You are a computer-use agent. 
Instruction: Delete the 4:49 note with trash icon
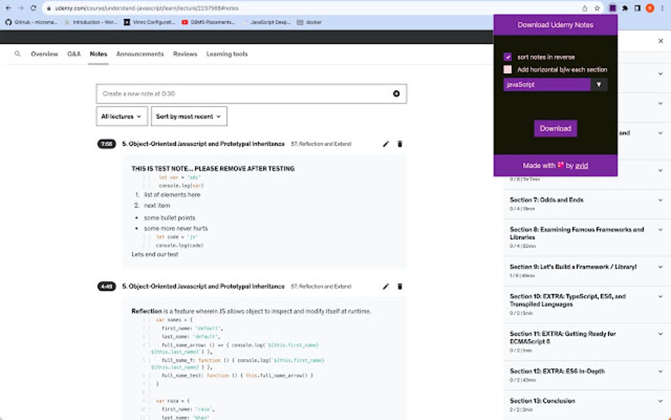point(400,286)
